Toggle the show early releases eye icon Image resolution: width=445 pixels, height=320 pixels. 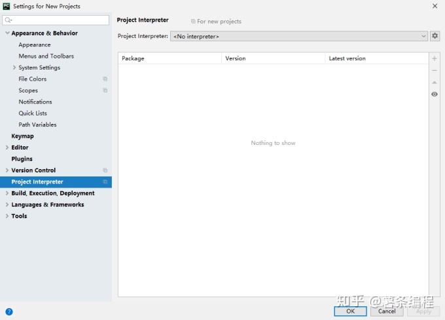point(435,94)
